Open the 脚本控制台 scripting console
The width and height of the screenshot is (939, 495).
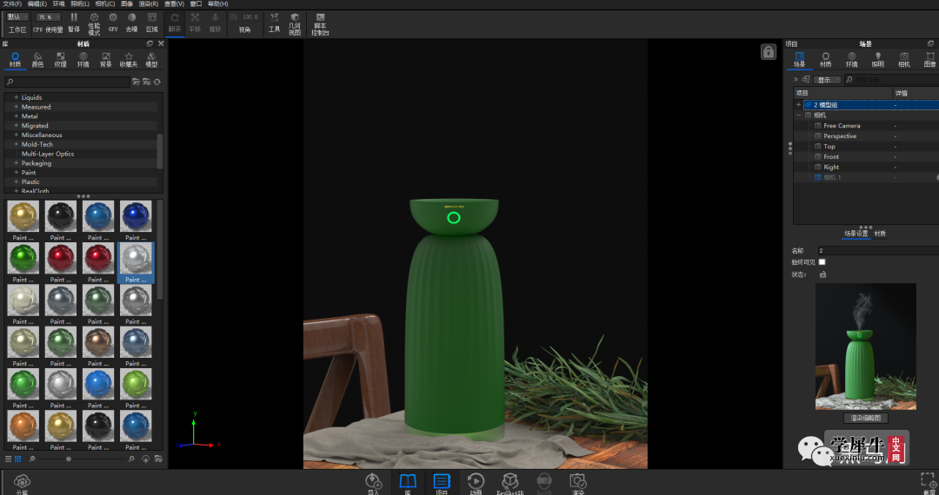pos(320,24)
